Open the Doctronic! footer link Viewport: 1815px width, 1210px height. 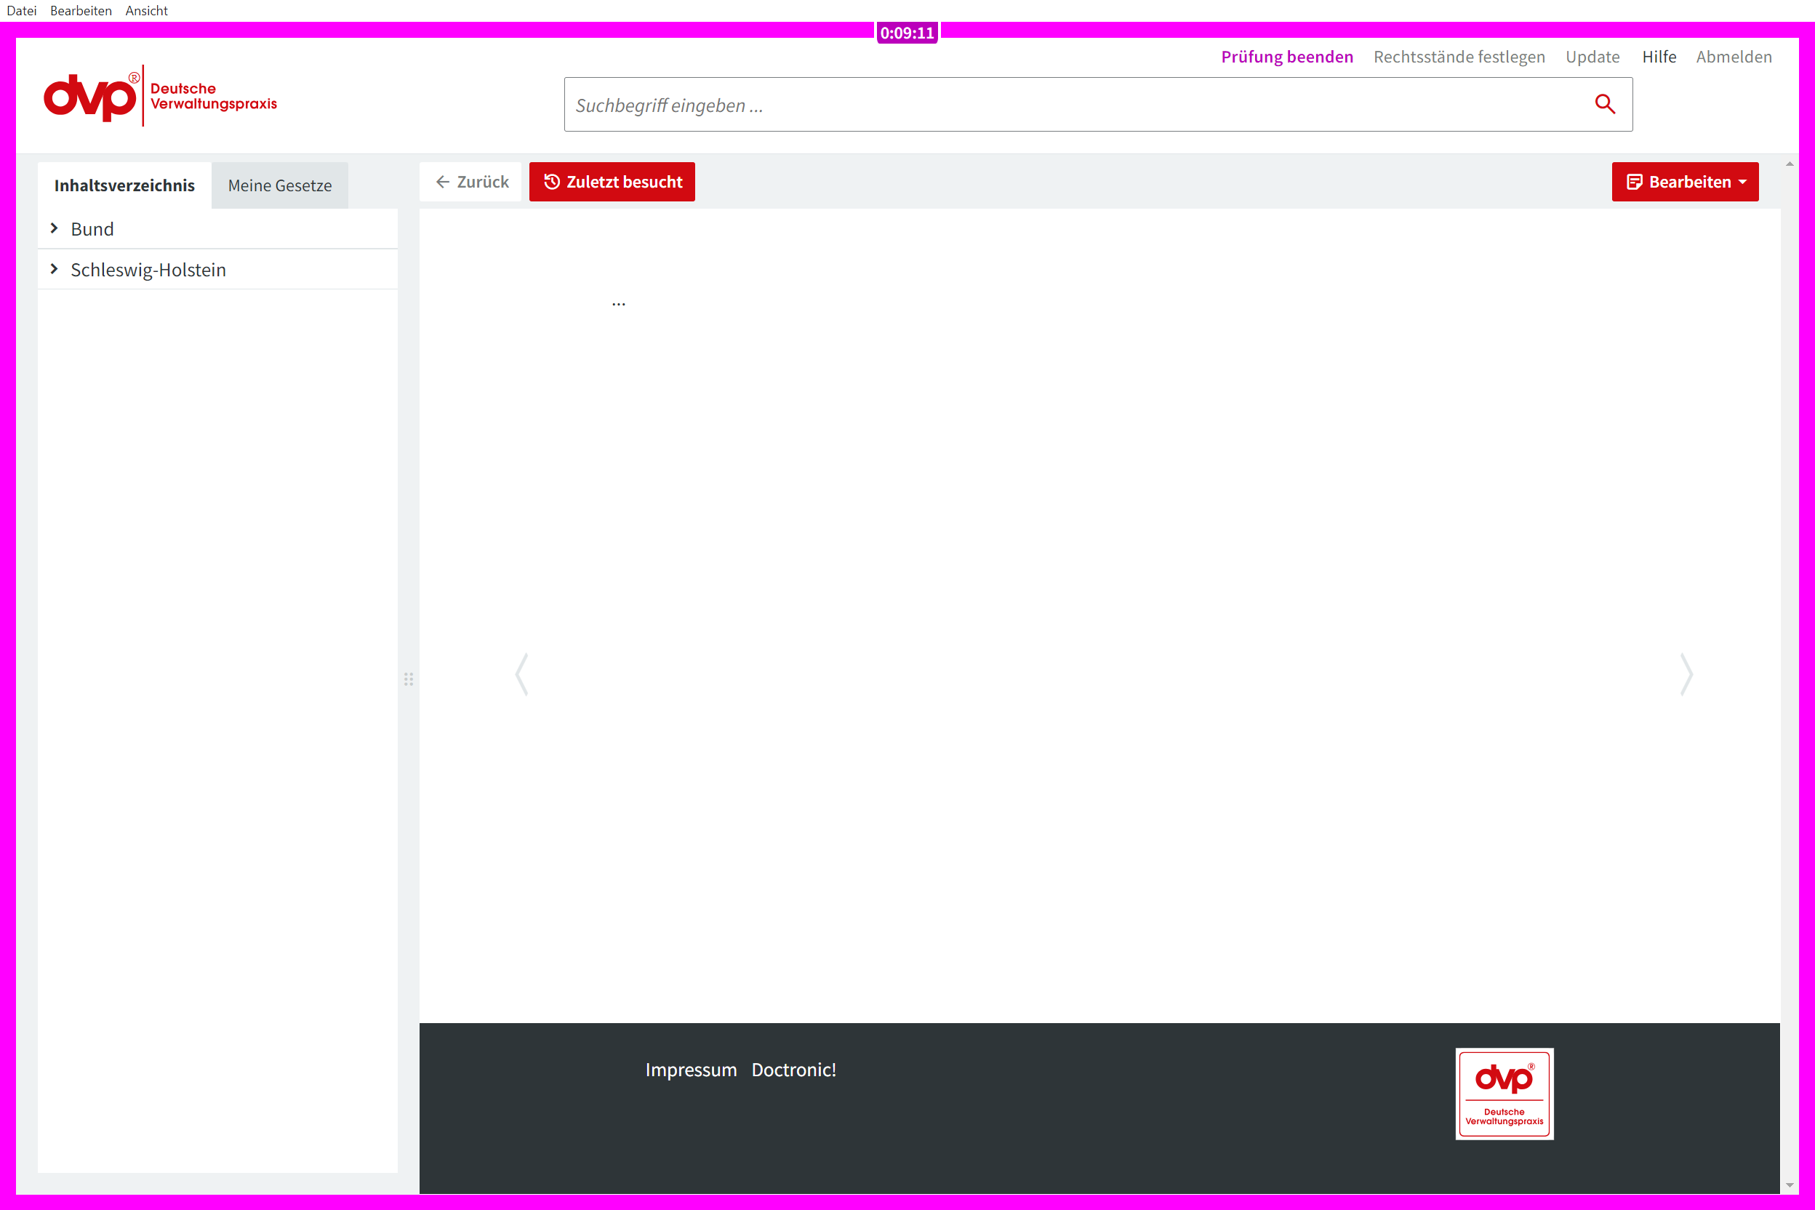tap(793, 1070)
